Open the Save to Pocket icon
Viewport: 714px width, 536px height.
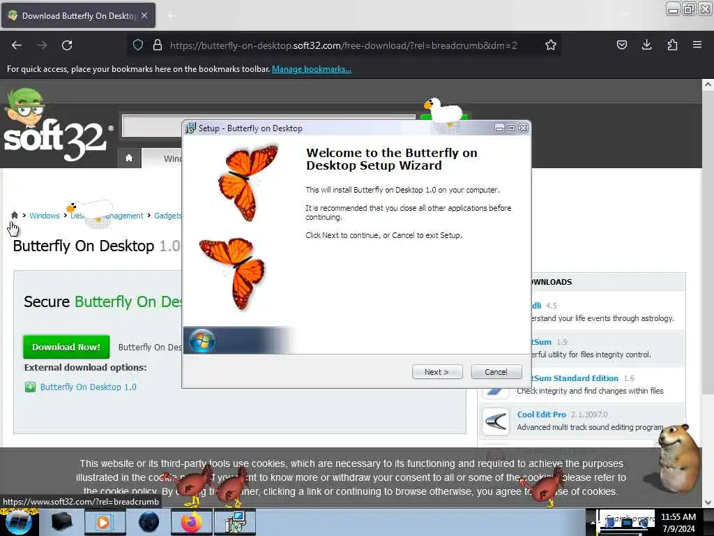621,45
